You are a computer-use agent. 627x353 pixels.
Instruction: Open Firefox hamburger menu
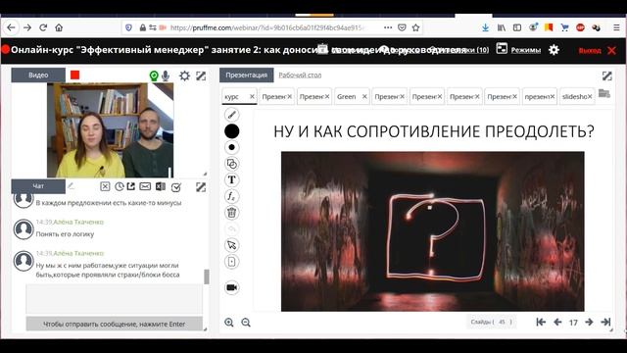(x=616, y=27)
